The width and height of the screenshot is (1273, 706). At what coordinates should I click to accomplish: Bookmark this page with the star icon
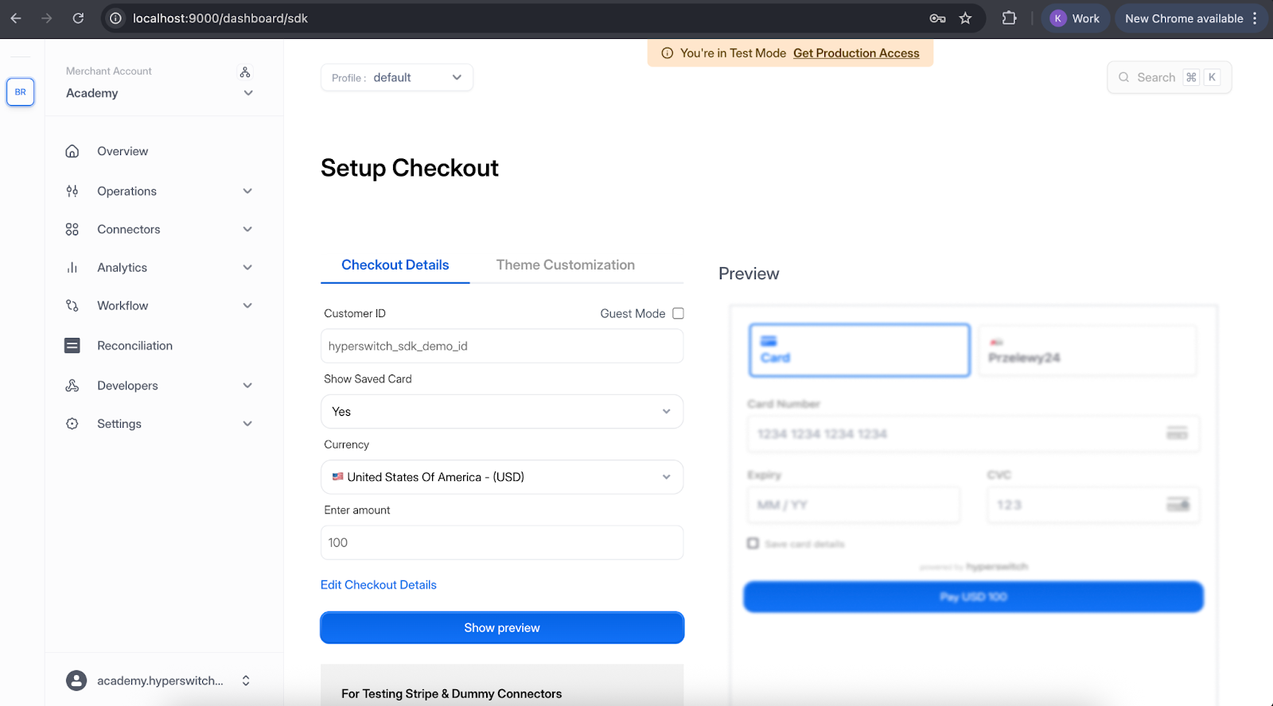965,18
